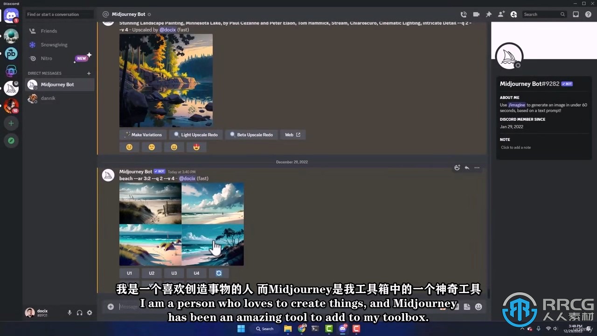Image resolution: width=597 pixels, height=336 pixels.
Task: Click Light Upscale Redo button
Action: point(196,135)
